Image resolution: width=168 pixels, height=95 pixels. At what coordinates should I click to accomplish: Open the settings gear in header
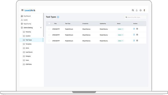point(141,10)
